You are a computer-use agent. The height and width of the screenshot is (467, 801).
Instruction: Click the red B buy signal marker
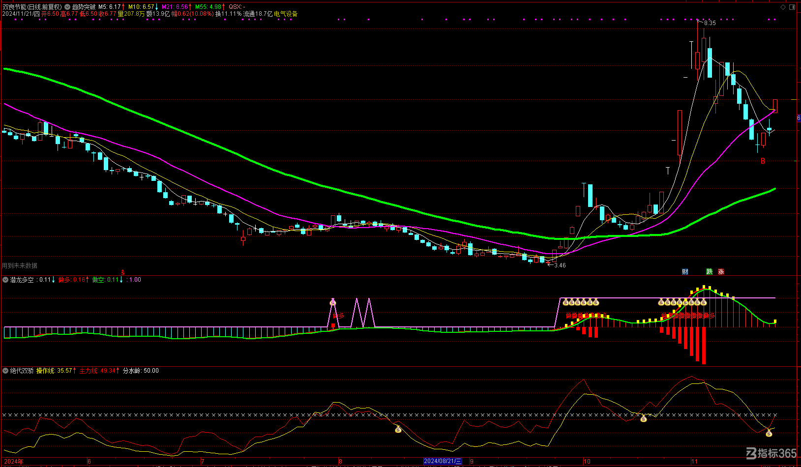tap(763, 161)
